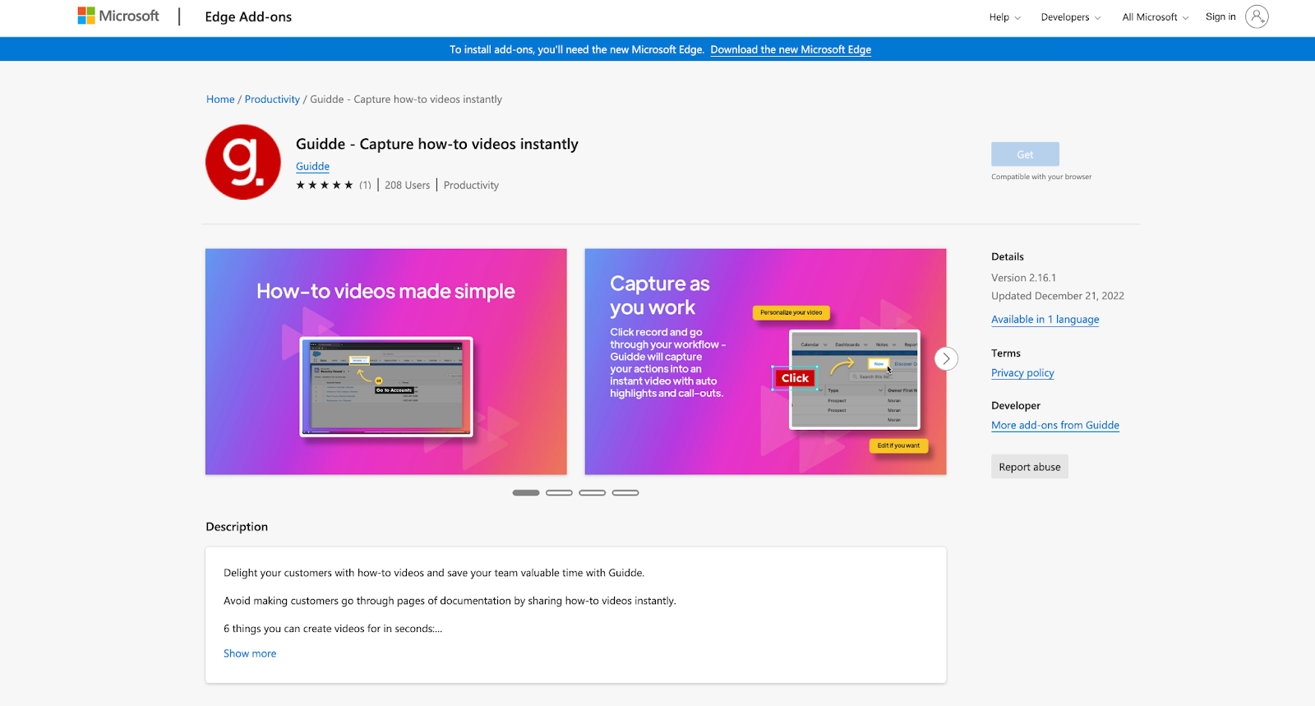Click the Get button

(x=1025, y=155)
